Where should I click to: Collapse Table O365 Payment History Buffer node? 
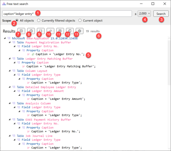[x=10, y=119]
